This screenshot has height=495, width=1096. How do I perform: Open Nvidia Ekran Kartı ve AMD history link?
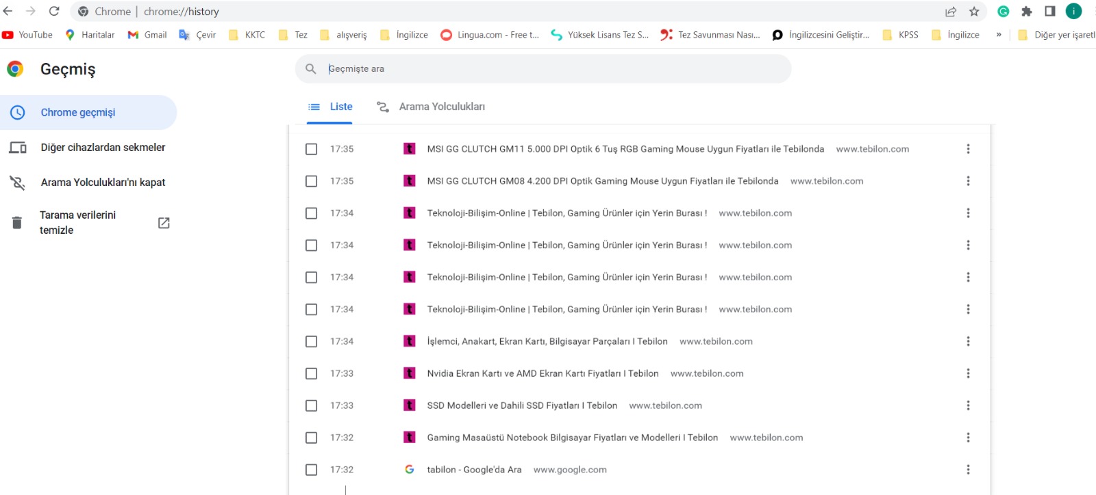543,373
